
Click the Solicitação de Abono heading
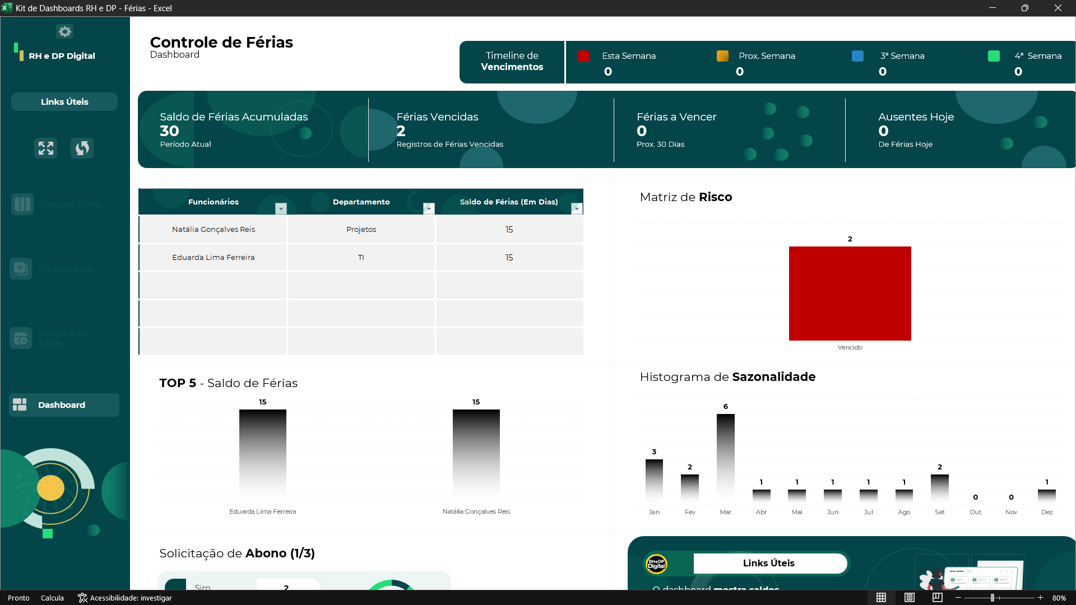[237, 553]
